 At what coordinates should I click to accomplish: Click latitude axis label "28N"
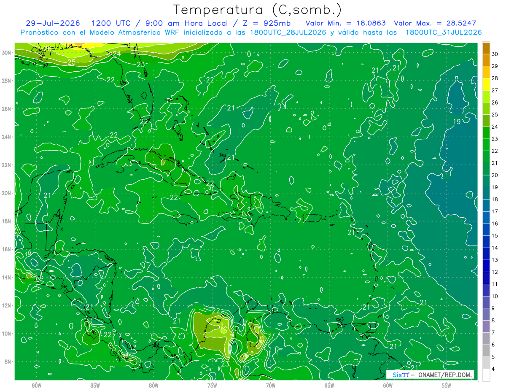tap(6, 81)
